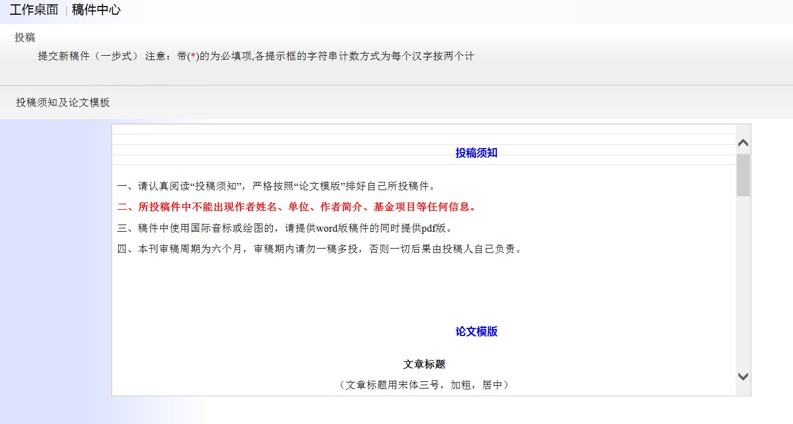
Task: Select the 投稿 section heading
Action: 25,38
